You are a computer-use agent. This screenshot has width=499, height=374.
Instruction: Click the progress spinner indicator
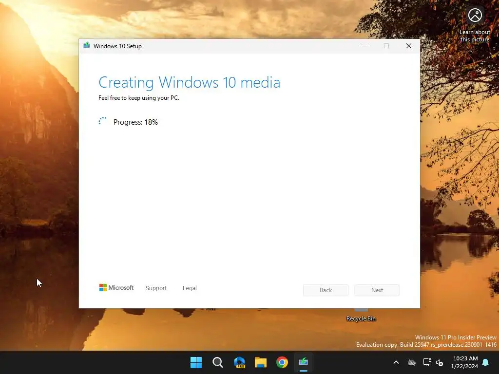pyautogui.click(x=102, y=121)
